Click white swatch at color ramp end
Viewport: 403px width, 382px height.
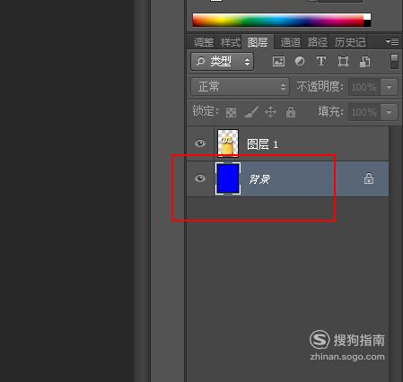click(367, 17)
